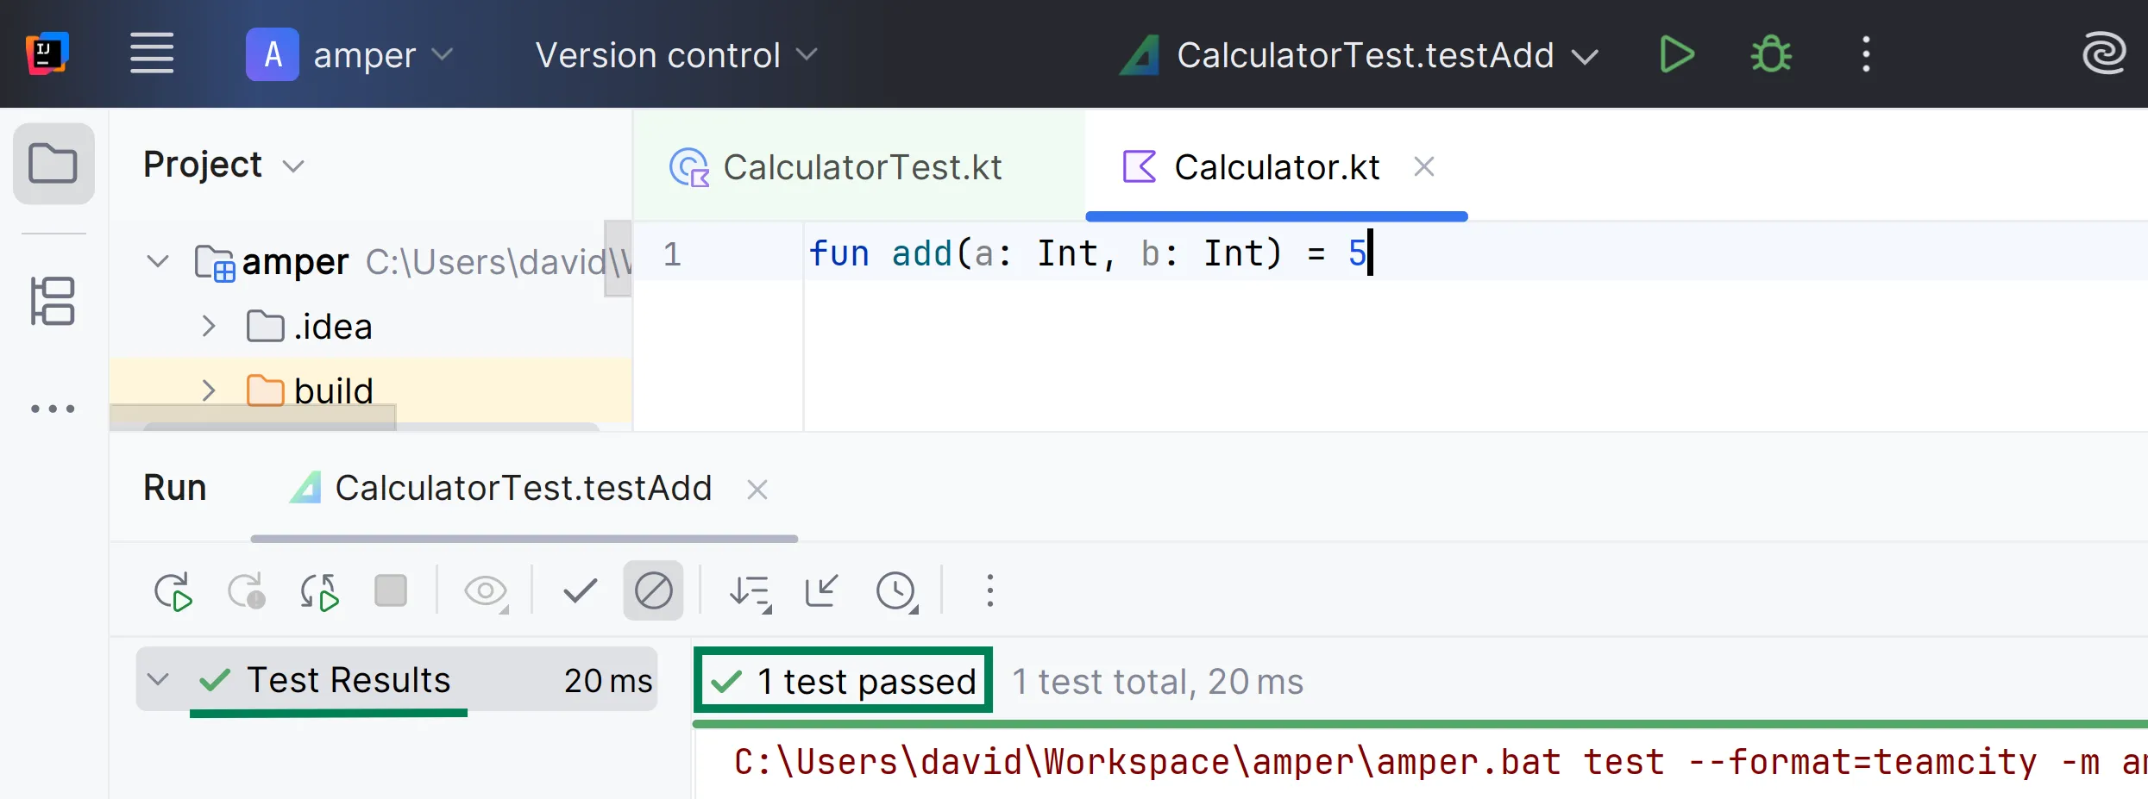Open the amper project dropdown
The height and width of the screenshot is (799, 2148).
349,55
